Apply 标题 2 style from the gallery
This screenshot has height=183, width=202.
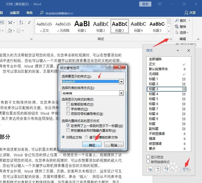click(x=101, y=27)
